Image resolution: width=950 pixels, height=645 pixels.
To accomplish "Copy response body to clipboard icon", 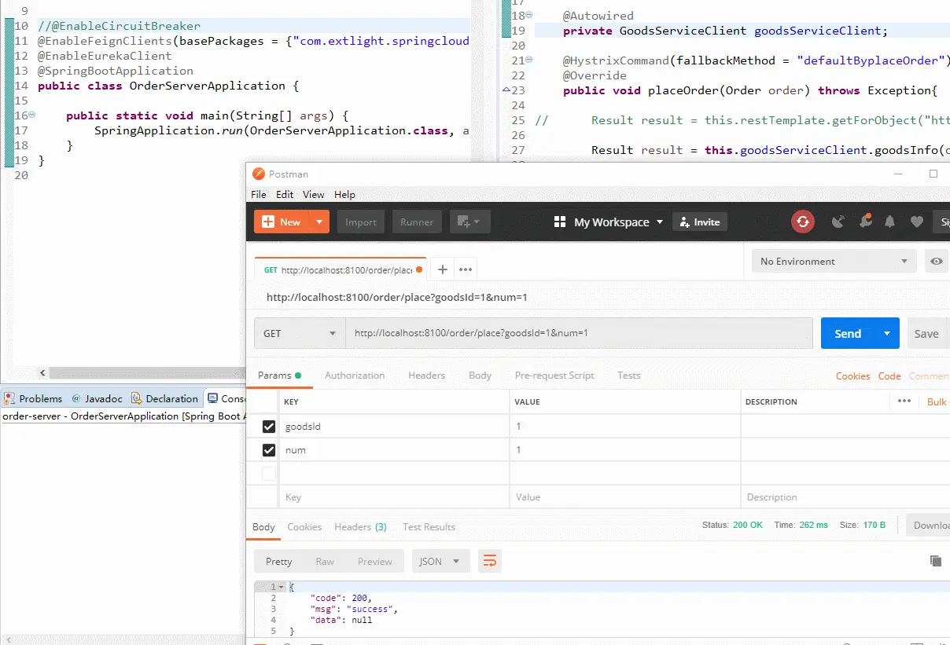I will pyautogui.click(x=935, y=561).
